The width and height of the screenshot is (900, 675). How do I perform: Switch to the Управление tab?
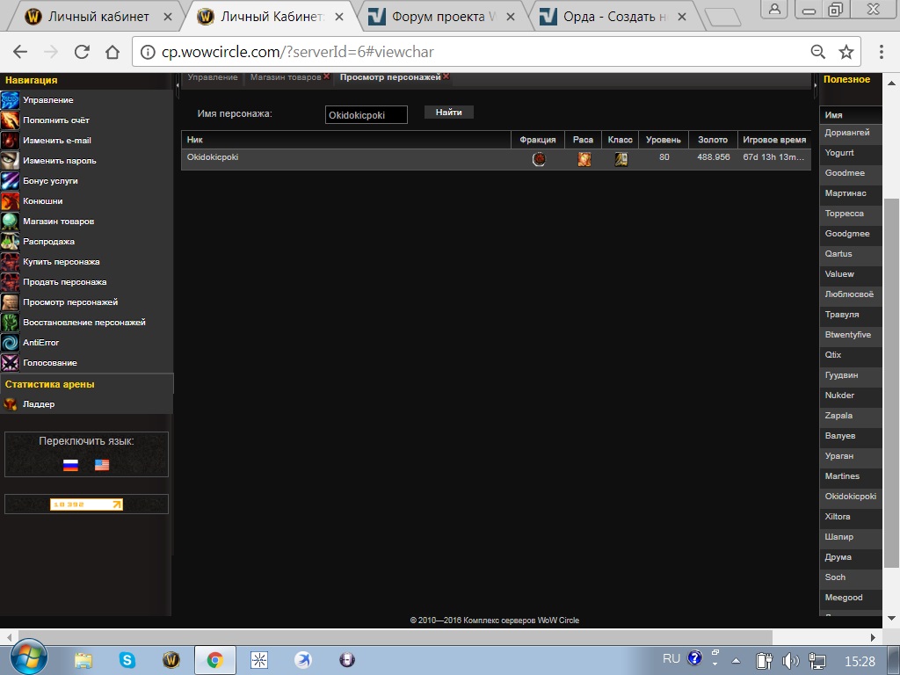coord(213,77)
